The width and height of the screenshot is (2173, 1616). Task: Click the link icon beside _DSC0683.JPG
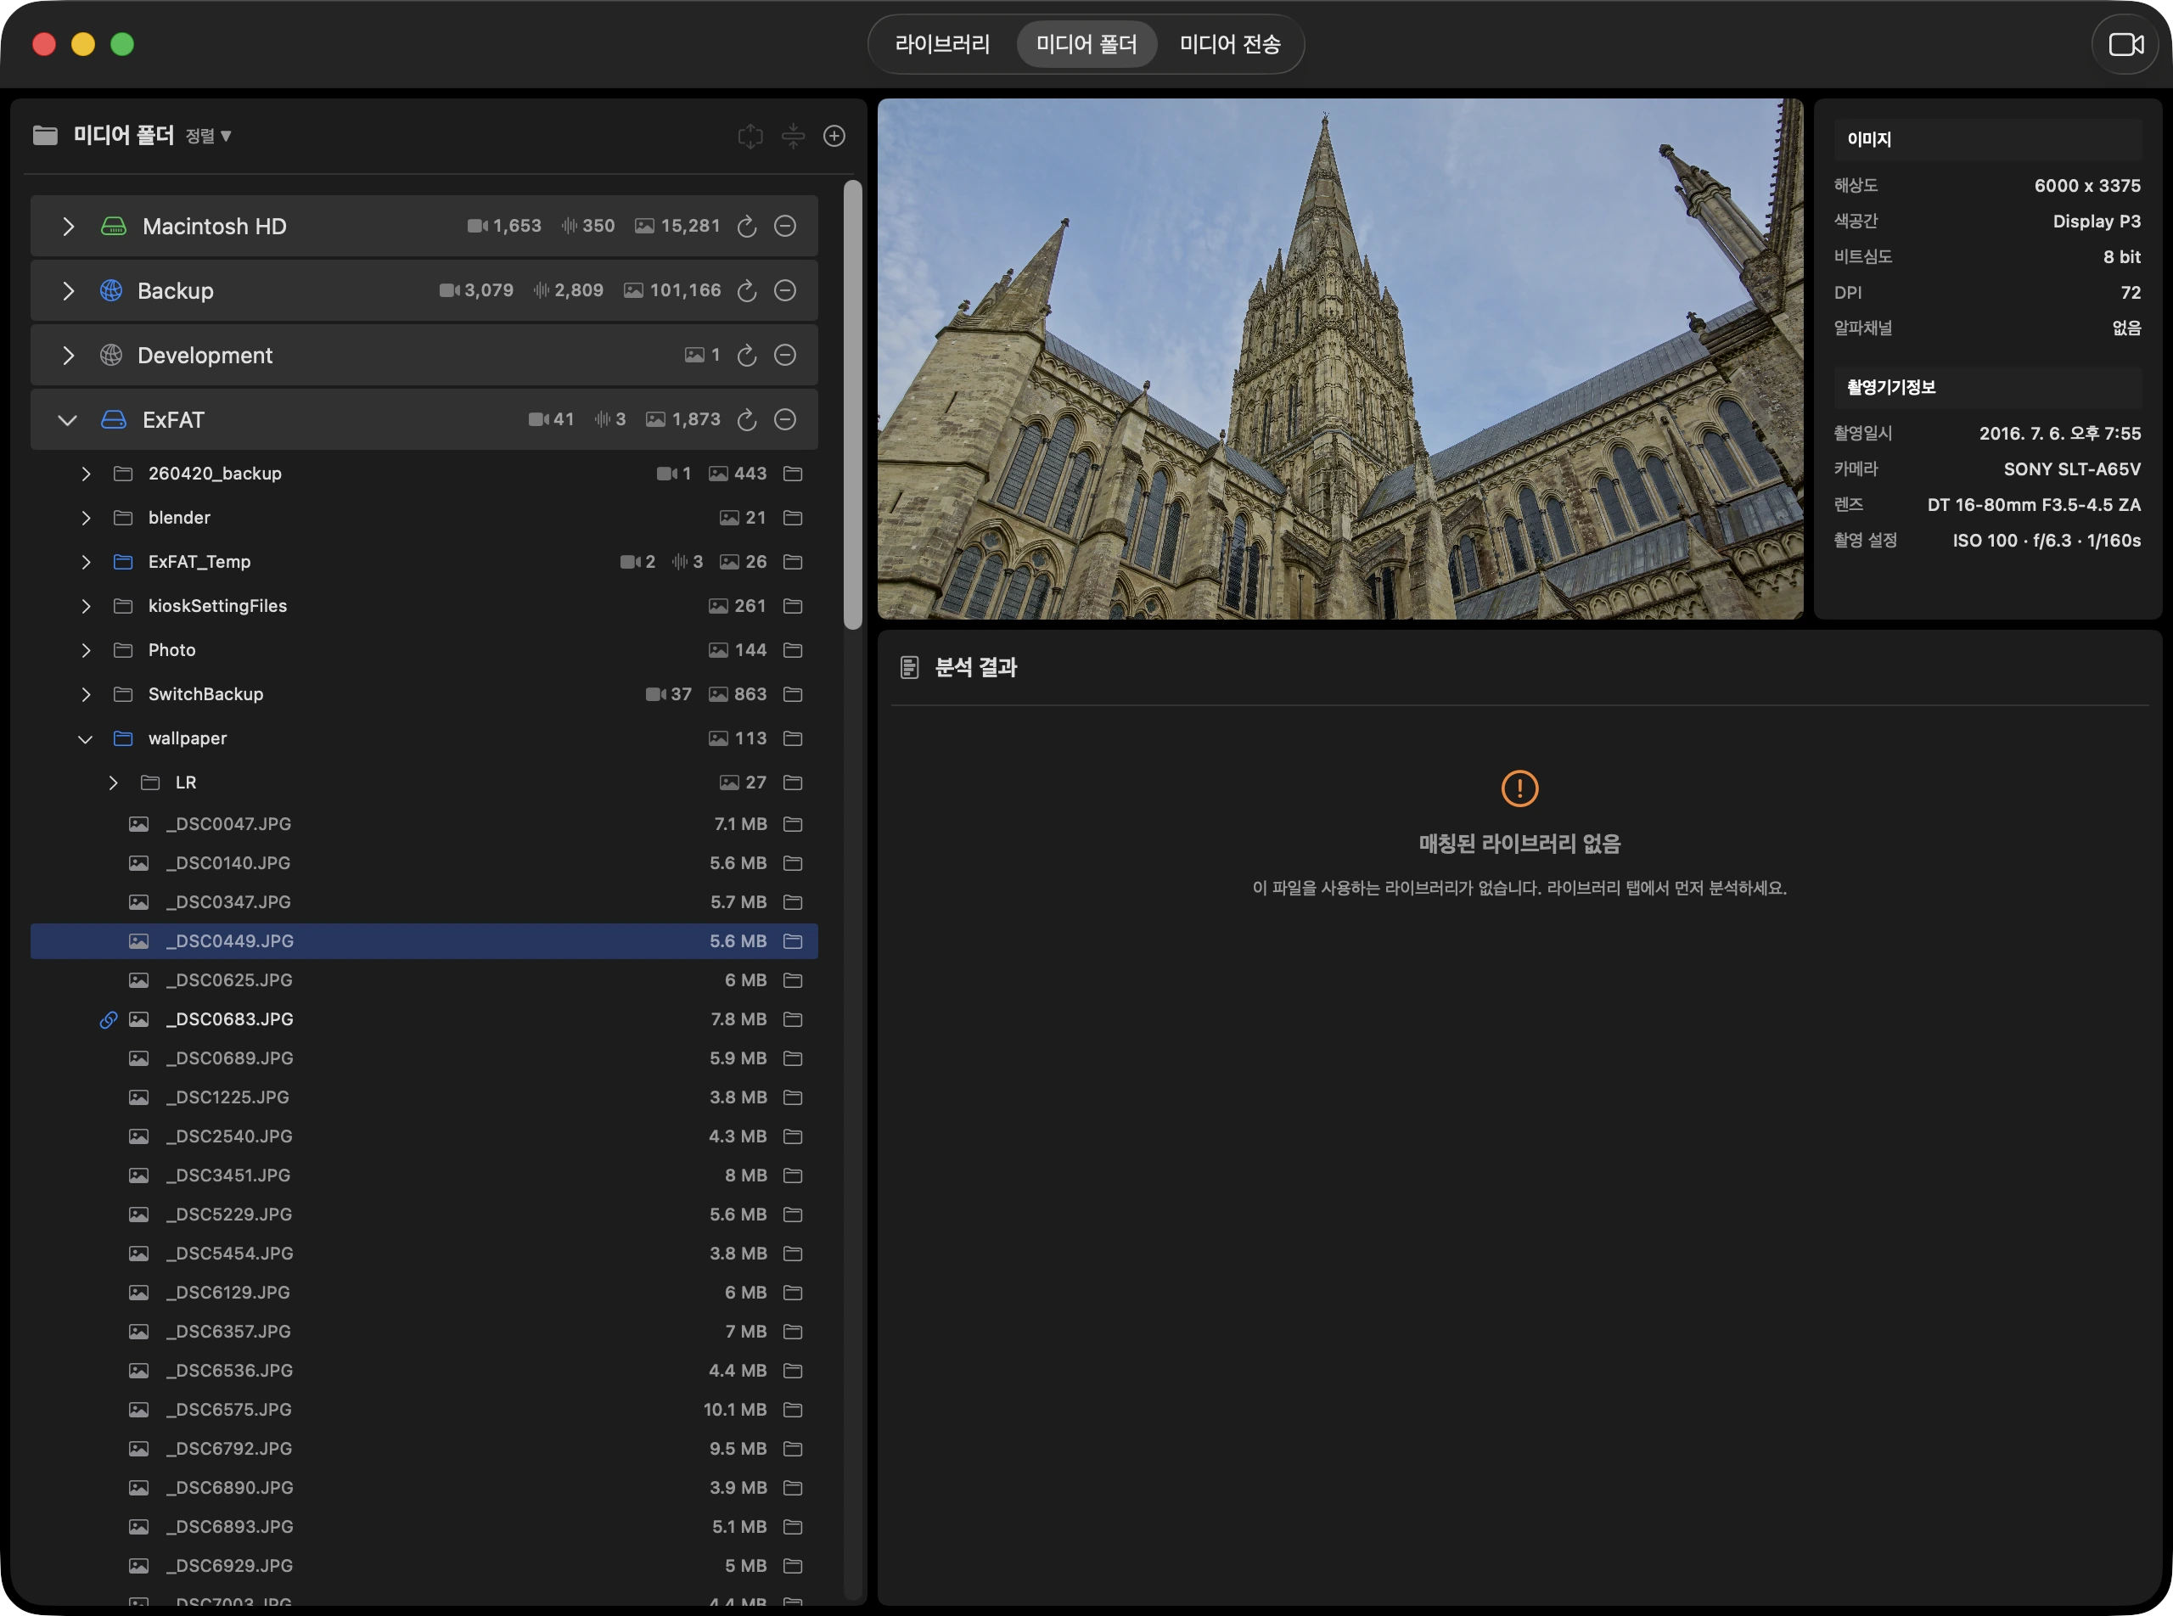coord(109,1019)
